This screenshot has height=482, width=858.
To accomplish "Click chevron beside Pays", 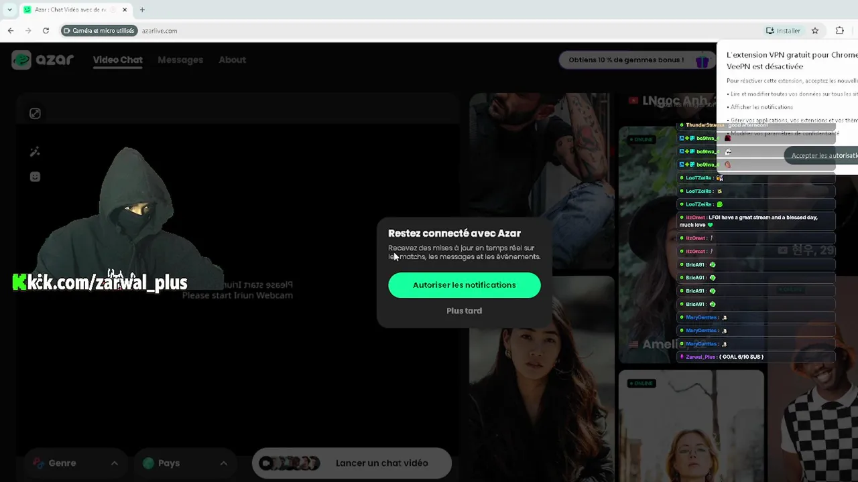I will [x=223, y=463].
